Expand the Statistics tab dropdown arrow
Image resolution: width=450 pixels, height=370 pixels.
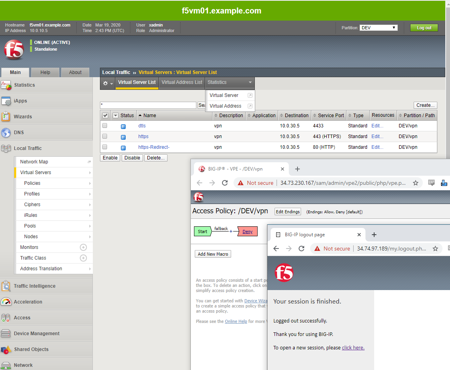click(250, 82)
